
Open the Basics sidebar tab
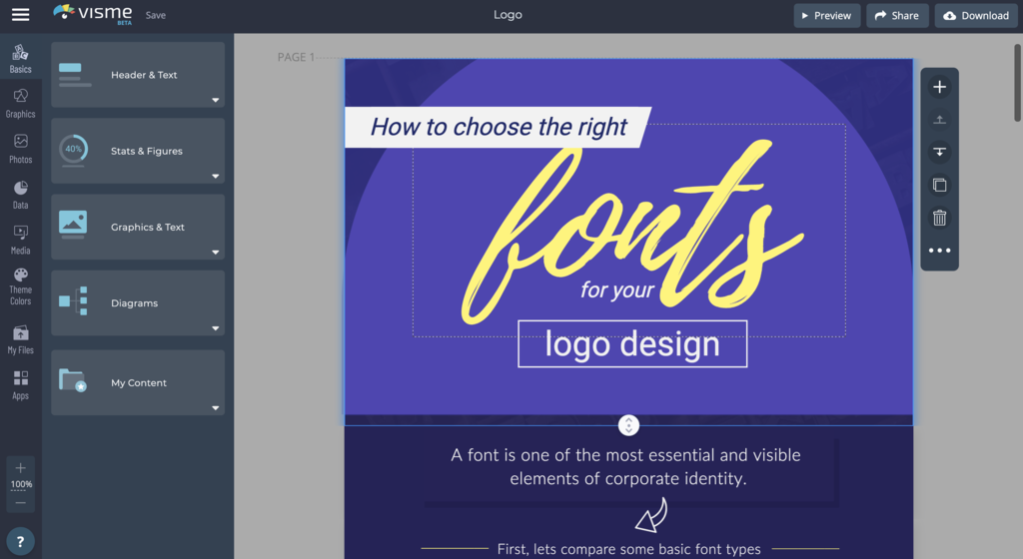click(20, 59)
